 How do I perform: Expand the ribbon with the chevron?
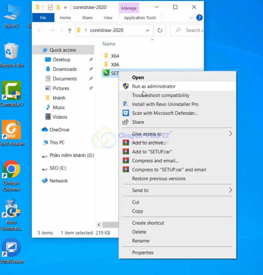pyautogui.click(x=191, y=18)
